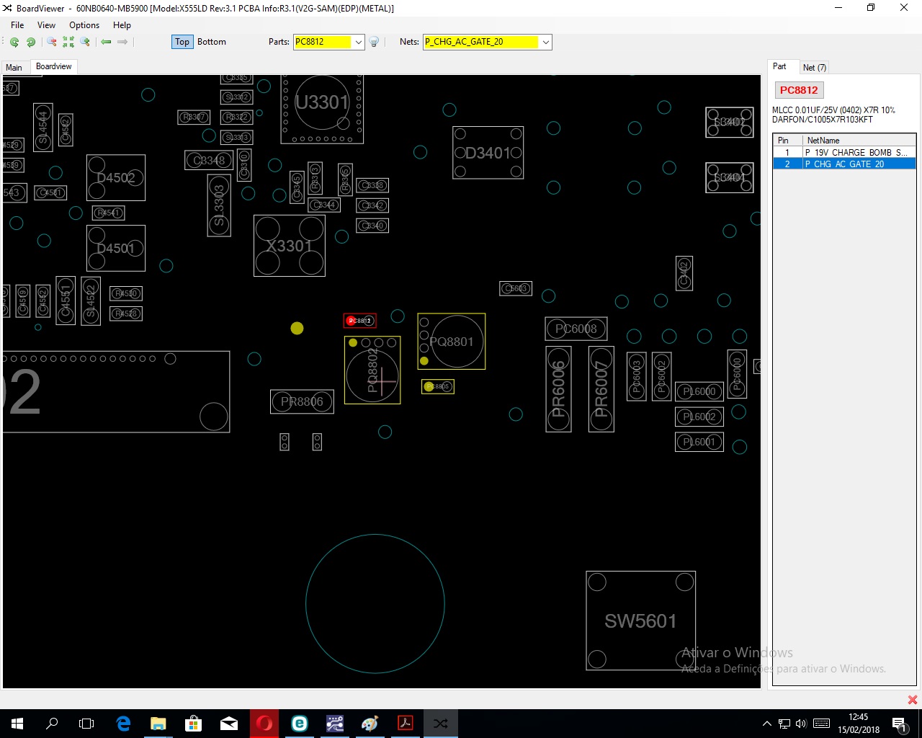
Task: Click the lightbulb highlight icon beside Parts
Action: pos(375,42)
